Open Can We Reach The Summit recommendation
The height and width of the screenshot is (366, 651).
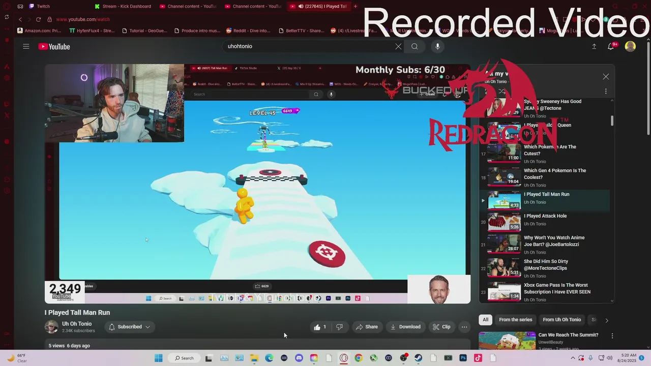568,335
